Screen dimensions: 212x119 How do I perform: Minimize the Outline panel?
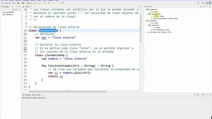pos(207,6)
